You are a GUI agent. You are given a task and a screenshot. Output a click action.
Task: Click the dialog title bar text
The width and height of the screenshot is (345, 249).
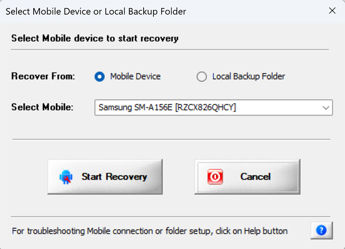pos(95,11)
